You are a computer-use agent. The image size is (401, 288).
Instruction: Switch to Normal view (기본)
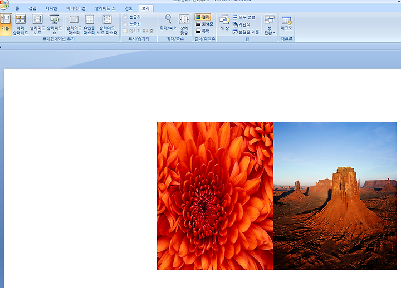tap(6, 24)
